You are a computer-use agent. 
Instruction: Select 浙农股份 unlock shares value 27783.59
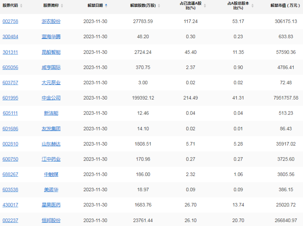coord(143,21)
